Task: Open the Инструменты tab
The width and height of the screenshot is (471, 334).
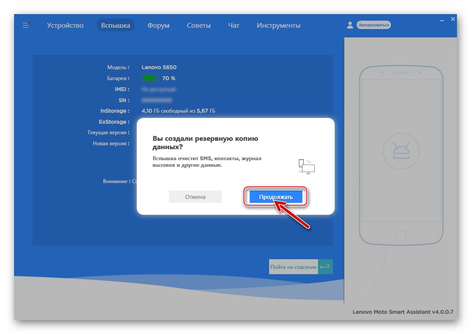Action: tap(278, 26)
